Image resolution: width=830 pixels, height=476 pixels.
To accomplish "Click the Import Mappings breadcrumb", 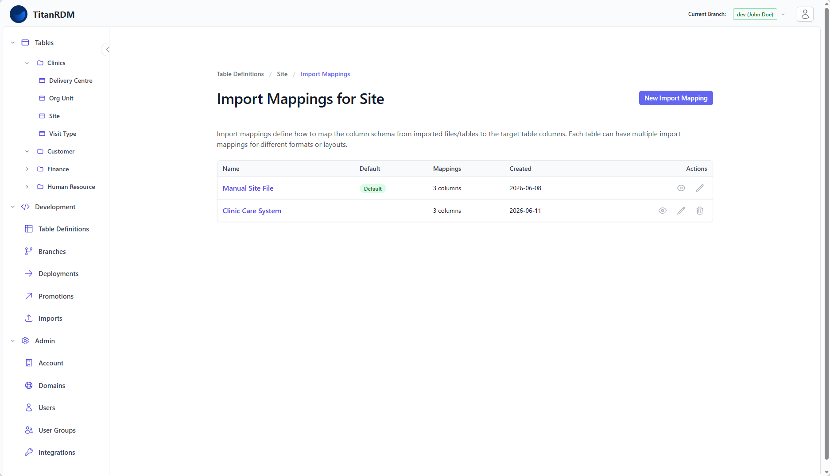I will point(325,74).
